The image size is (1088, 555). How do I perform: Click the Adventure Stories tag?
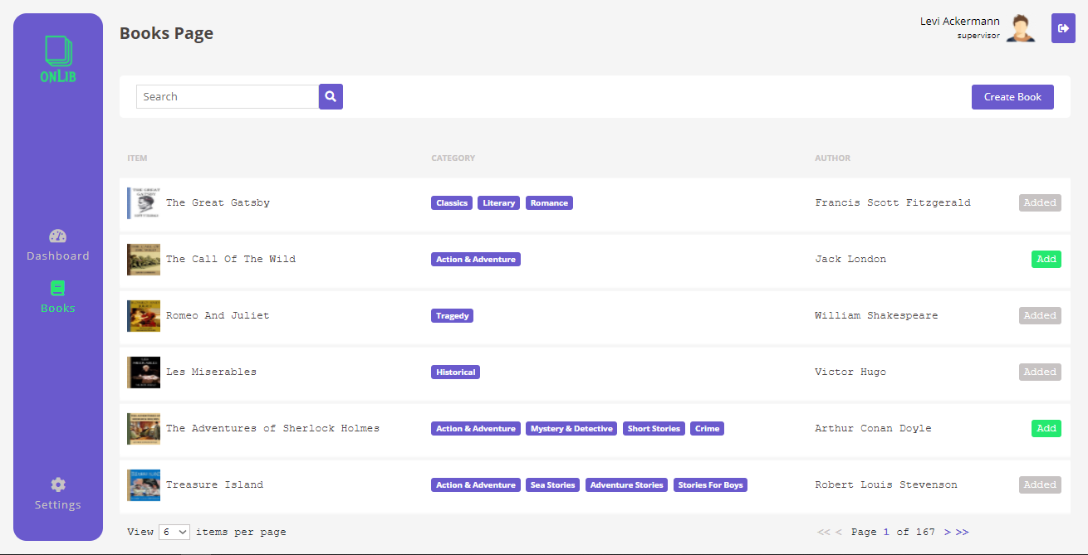tap(627, 484)
